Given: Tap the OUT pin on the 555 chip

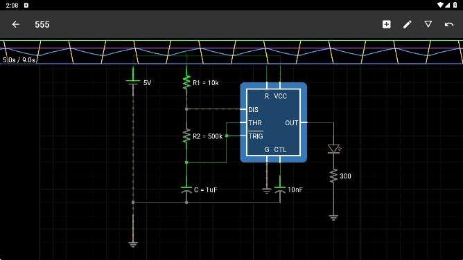Looking at the screenshot, I should point(291,123).
